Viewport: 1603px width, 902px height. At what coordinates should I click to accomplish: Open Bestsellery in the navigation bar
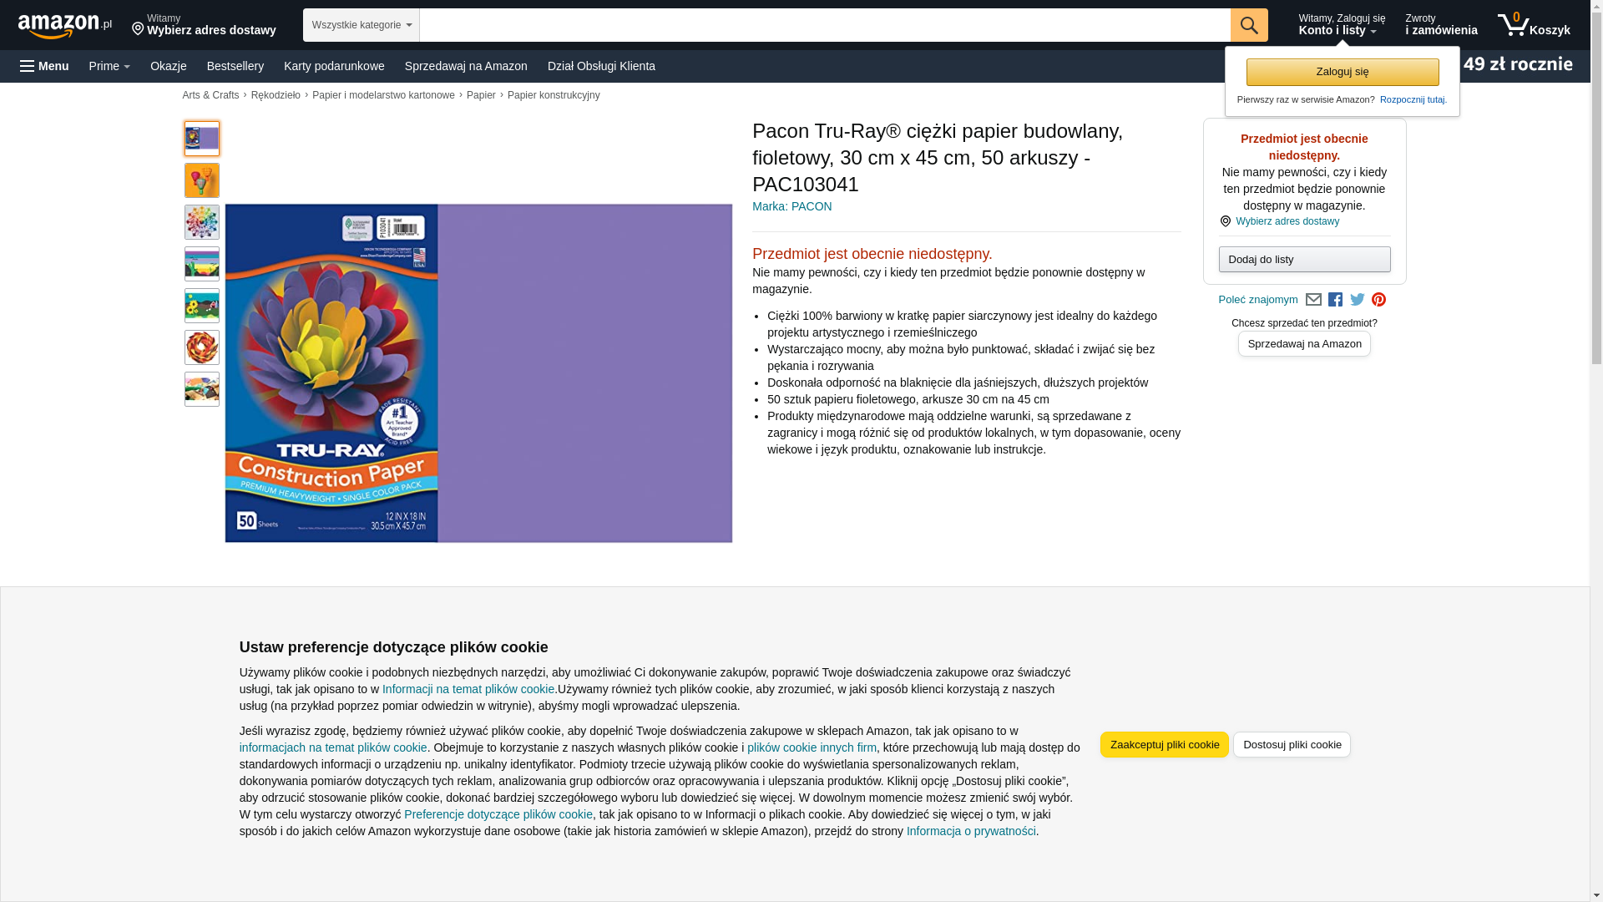coord(235,66)
